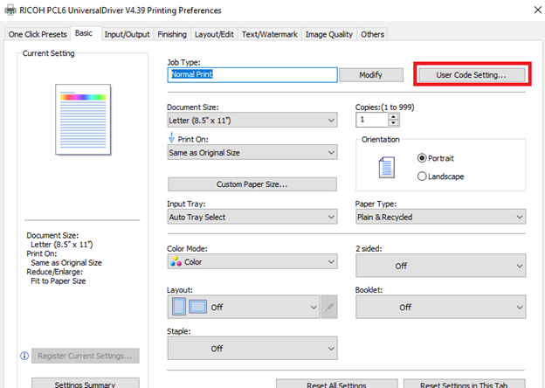
Task: Click the 'Reduce/Enlarge:' summary label
Action: point(54,272)
